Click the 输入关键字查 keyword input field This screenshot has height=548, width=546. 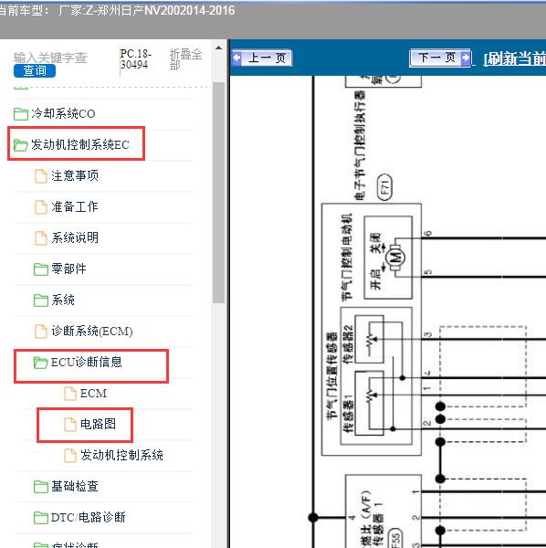(50, 58)
